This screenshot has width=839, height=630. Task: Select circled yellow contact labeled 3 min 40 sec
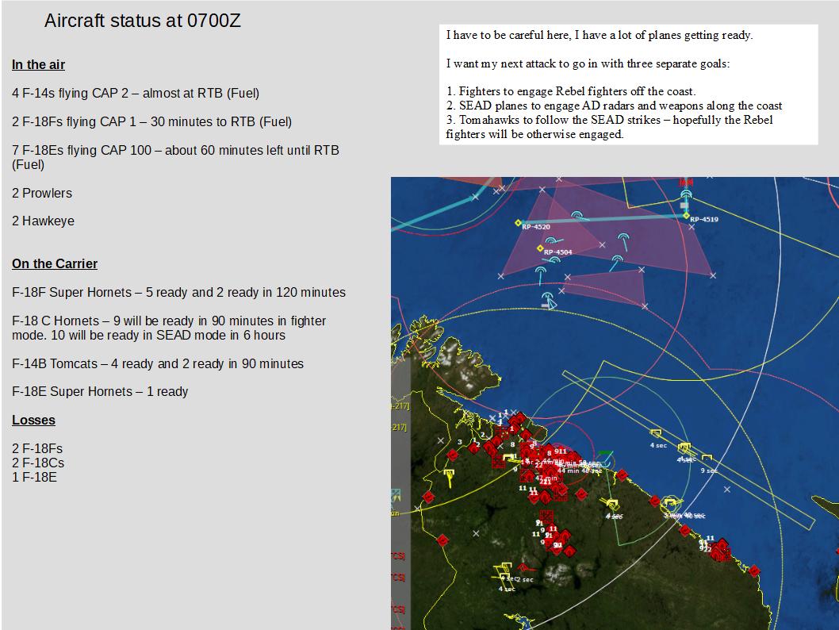(670, 504)
